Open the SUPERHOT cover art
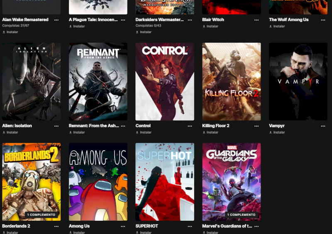Image resolution: width=332 pixels, height=234 pixels. [165, 182]
